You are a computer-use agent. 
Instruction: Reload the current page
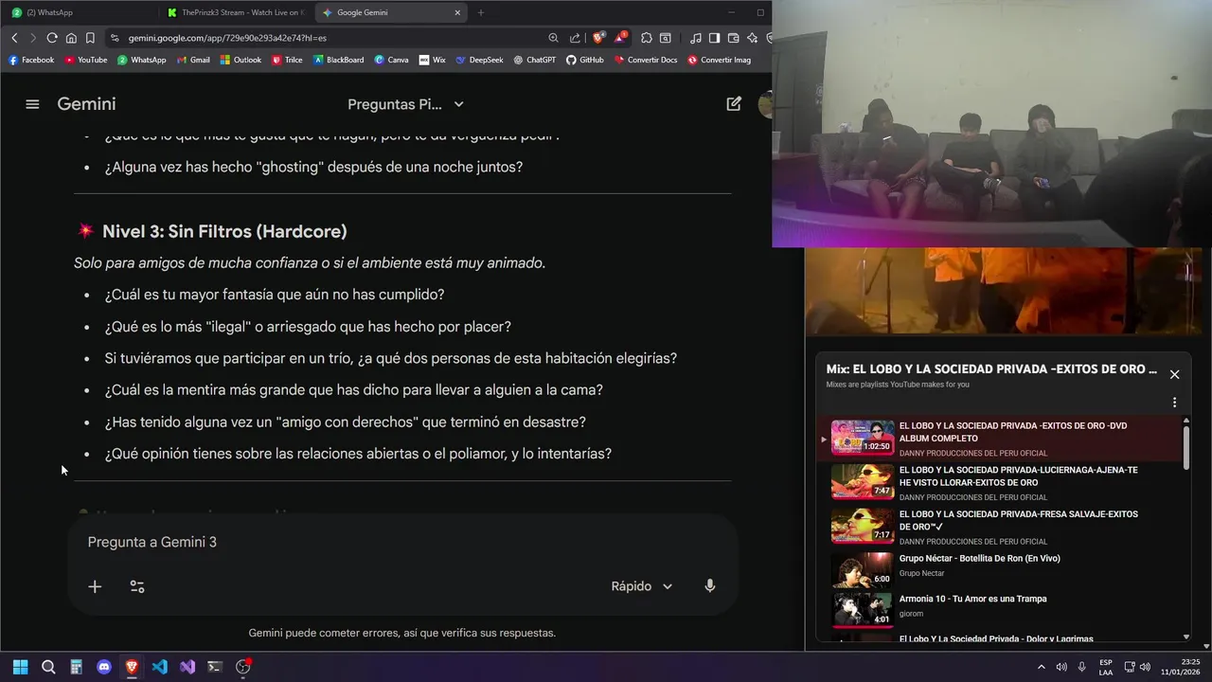click(x=52, y=38)
